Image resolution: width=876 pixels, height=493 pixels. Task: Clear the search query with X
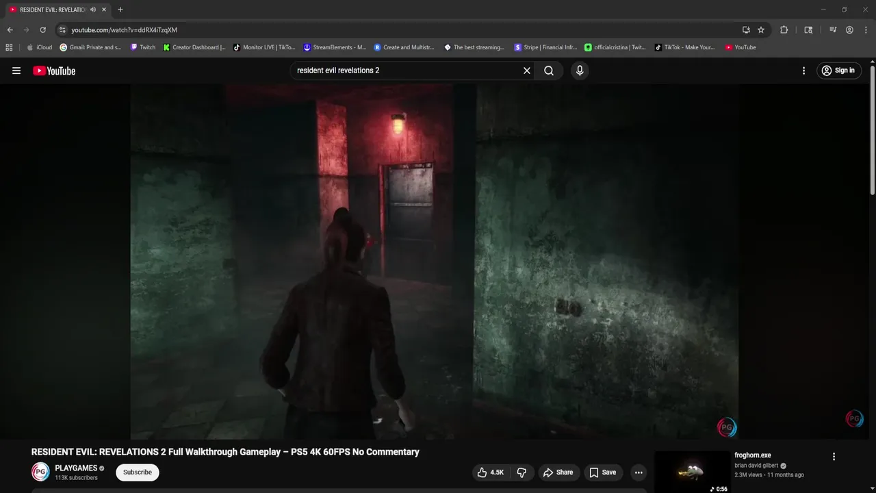527,71
